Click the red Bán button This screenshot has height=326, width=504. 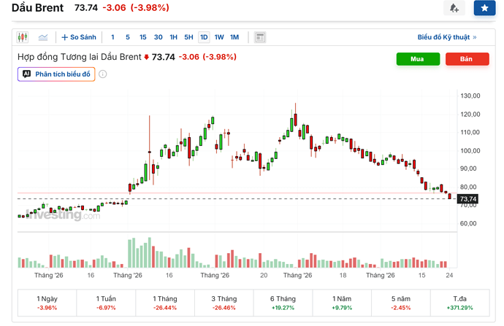pyautogui.click(x=467, y=59)
